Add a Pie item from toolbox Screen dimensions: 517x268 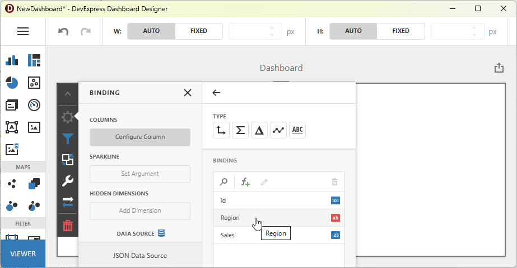(x=12, y=83)
